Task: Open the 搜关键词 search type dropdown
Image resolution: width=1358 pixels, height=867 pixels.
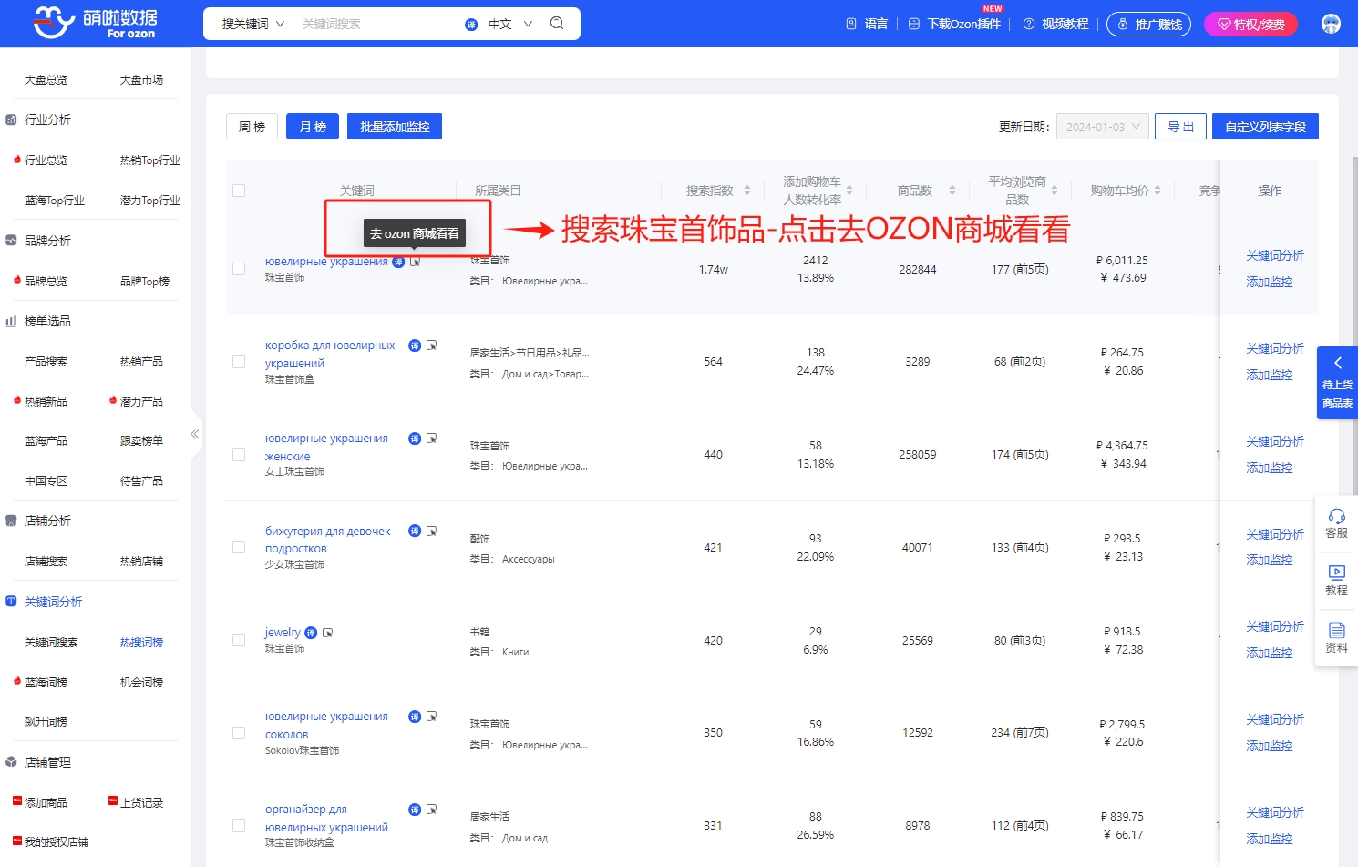Action: 252,24
